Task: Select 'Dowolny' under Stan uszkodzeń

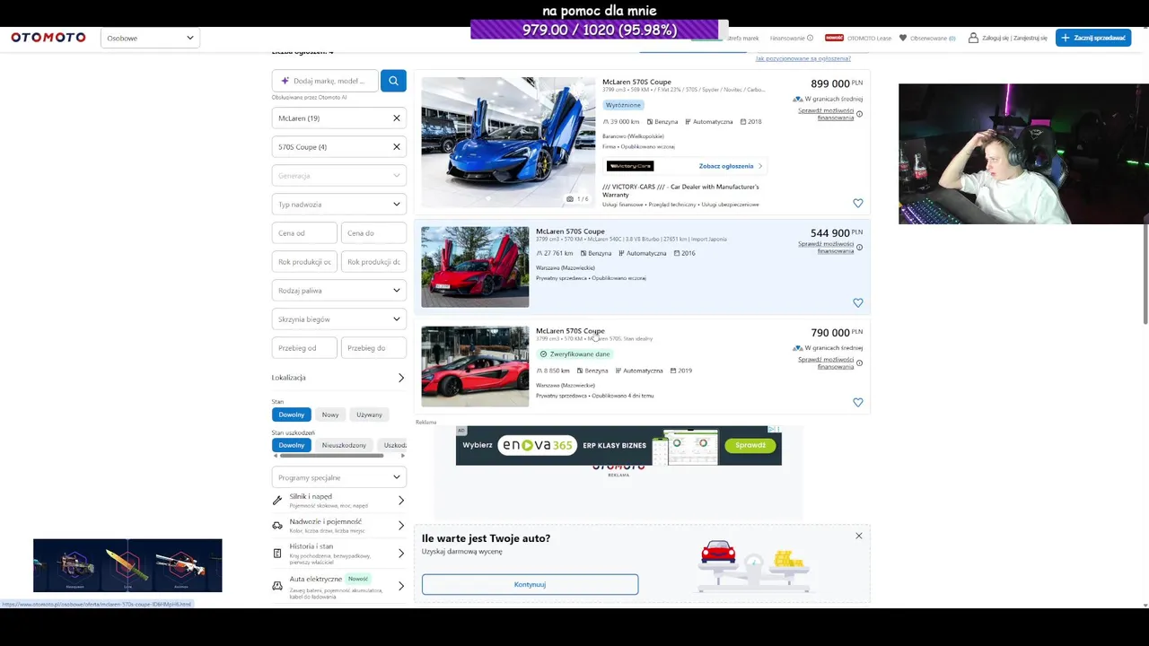Action: [x=292, y=445]
